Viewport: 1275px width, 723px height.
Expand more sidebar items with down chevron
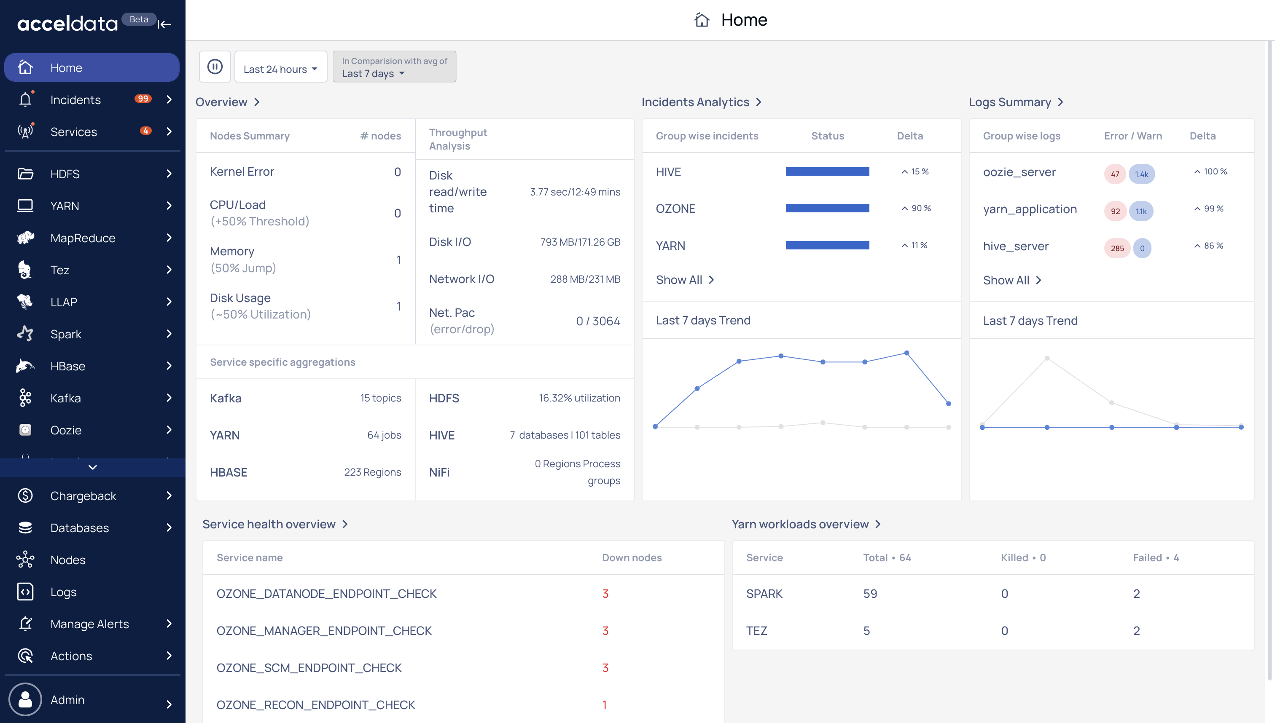92,467
